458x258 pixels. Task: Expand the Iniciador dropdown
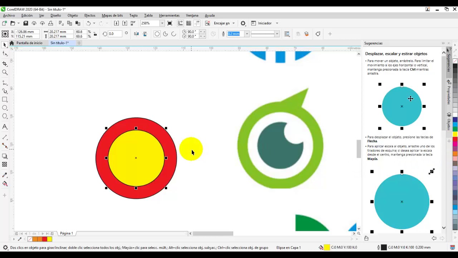[277, 23]
